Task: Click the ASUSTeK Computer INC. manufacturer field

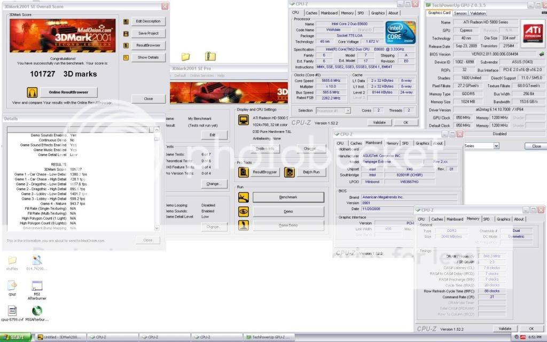Action: click(x=409, y=156)
